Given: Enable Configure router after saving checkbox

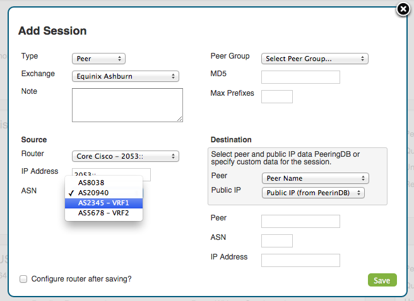Looking at the screenshot, I should point(23,279).
